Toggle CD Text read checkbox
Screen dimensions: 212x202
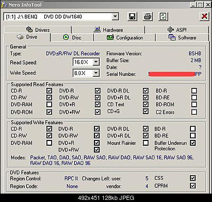(146, 105)
